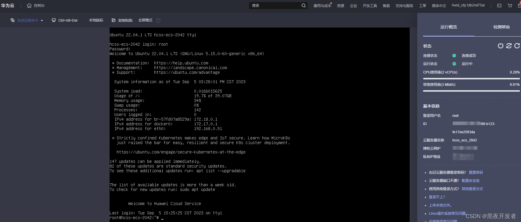Click the https://help.ubuntu.com text in terminal
The height and width of the screenshot is (222, 521).
pos(181,63)
